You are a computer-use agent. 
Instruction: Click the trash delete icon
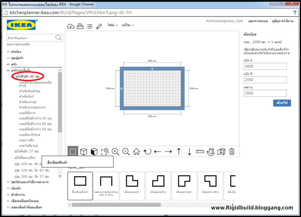[x=232, y=151]
